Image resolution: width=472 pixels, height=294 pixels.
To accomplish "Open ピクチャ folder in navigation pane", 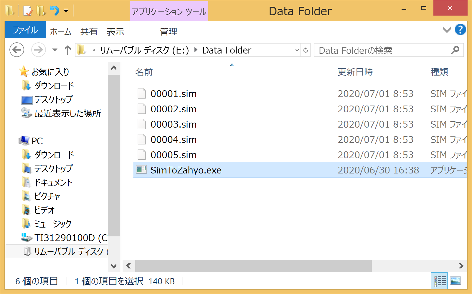I will pos(47,196).
